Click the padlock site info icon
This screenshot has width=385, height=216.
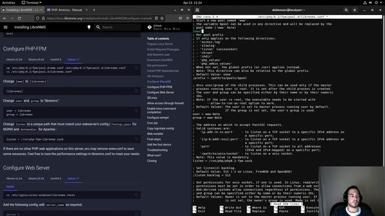[43, 19]
